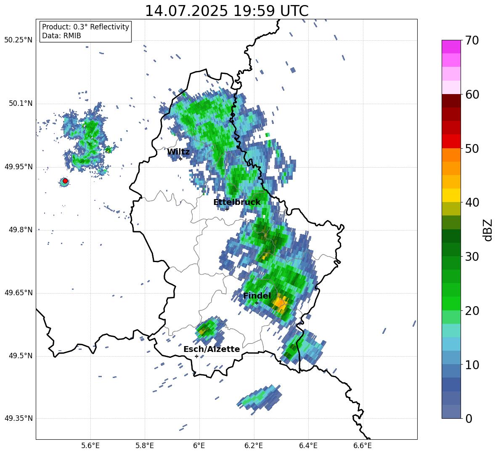Click the 49.5°N latitude tick label

tap(20, 356)
